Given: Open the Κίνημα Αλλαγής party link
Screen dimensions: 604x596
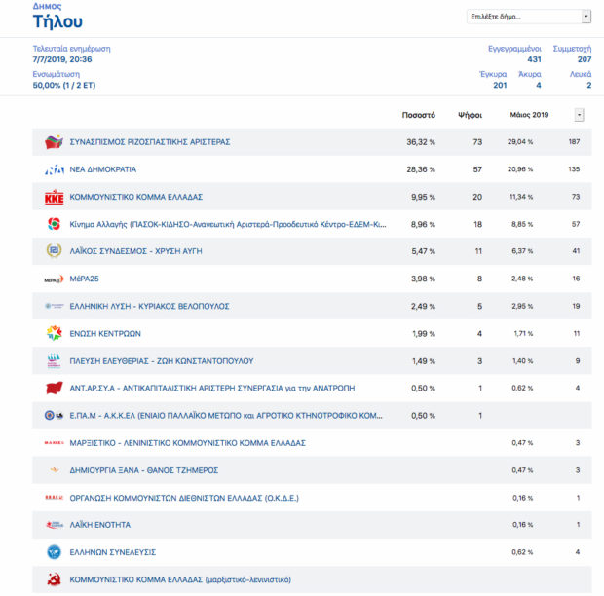Looking at the screenshot, I should (x=228, y=224).
